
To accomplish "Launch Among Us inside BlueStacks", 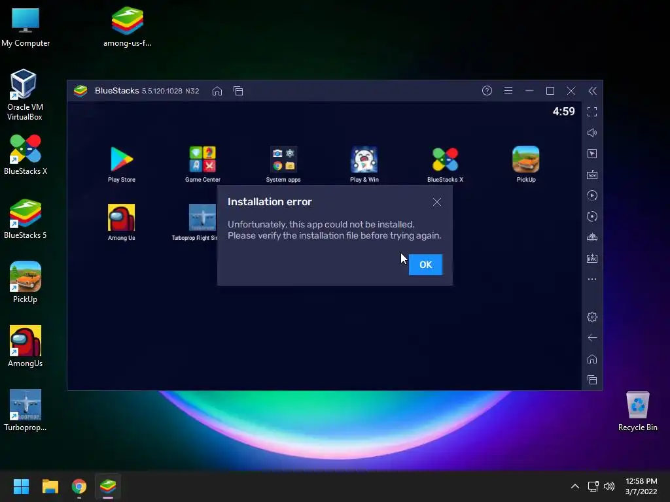I will coord(121,222).
